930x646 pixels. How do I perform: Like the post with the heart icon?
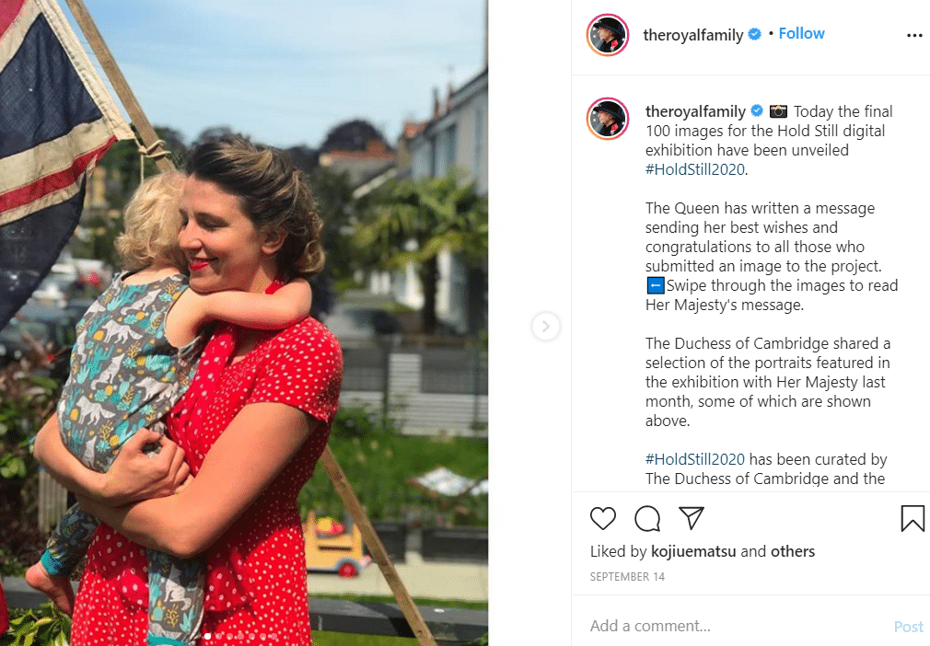coord(602,519)
